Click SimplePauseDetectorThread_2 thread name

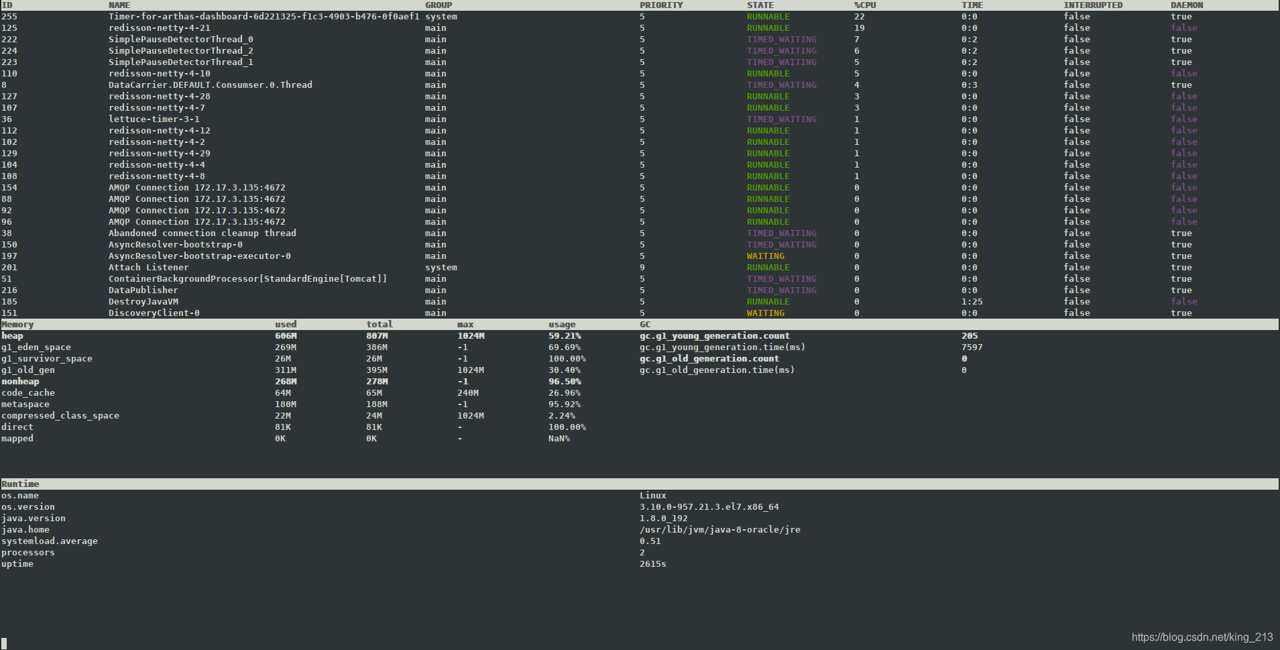(181, 51)
